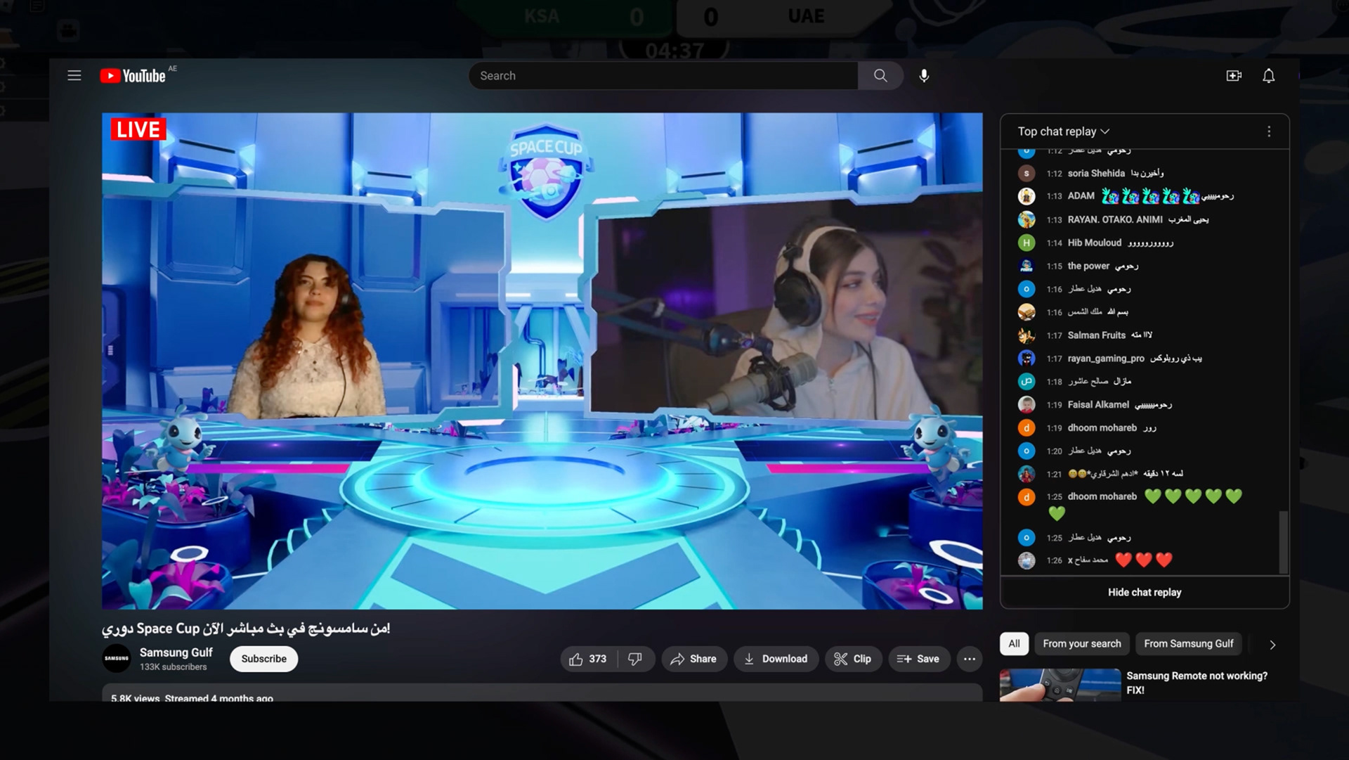
Task: Click Hib Mouloud's green avatar
Action: coord(1027,243)
